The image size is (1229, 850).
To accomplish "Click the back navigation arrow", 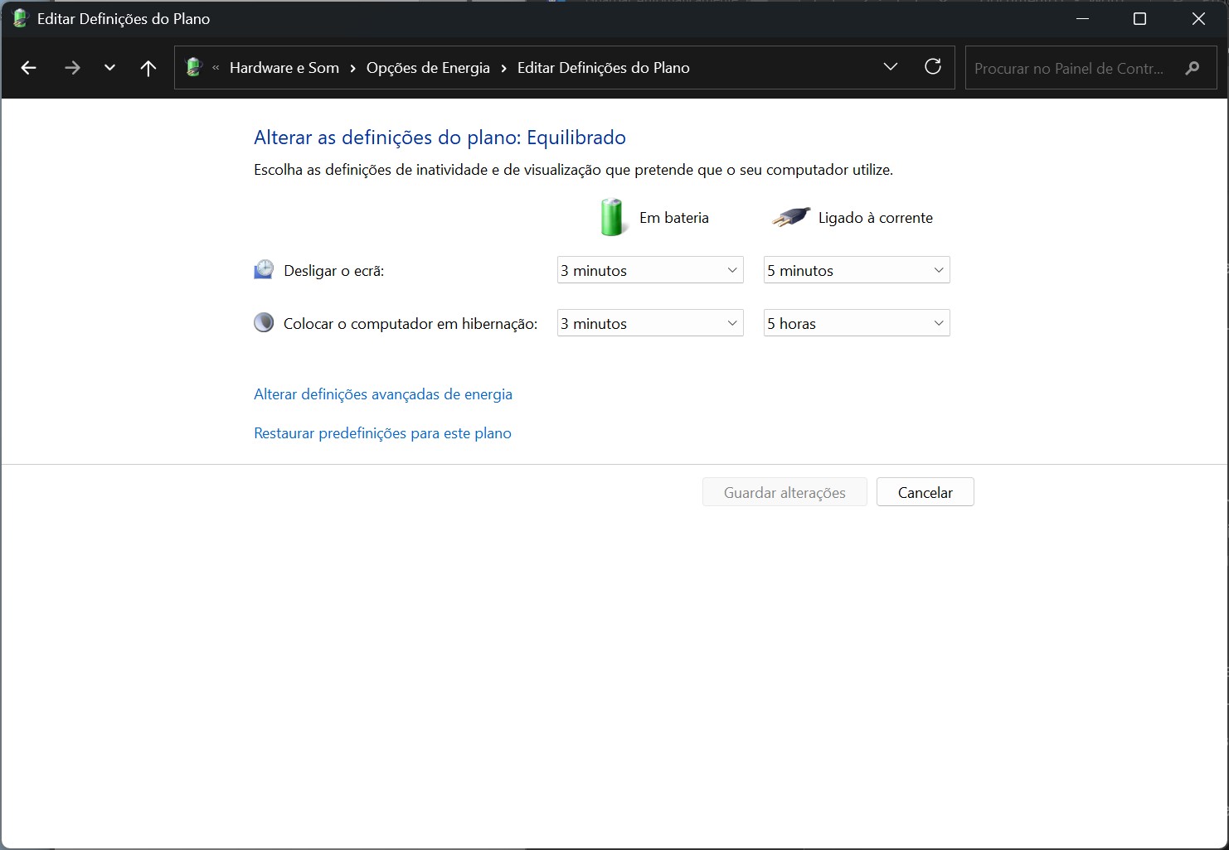I will pos(28,68).
